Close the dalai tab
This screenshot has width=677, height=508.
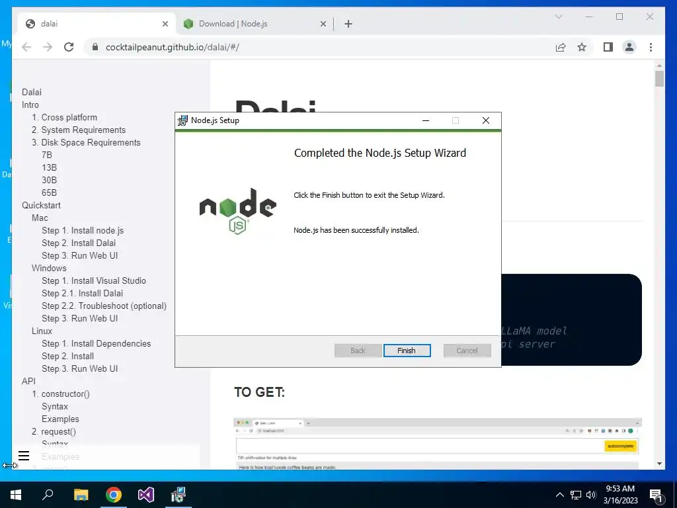click(165, 24)
